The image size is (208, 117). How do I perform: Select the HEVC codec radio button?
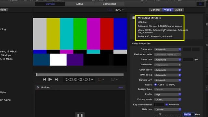tap(167, 84)
